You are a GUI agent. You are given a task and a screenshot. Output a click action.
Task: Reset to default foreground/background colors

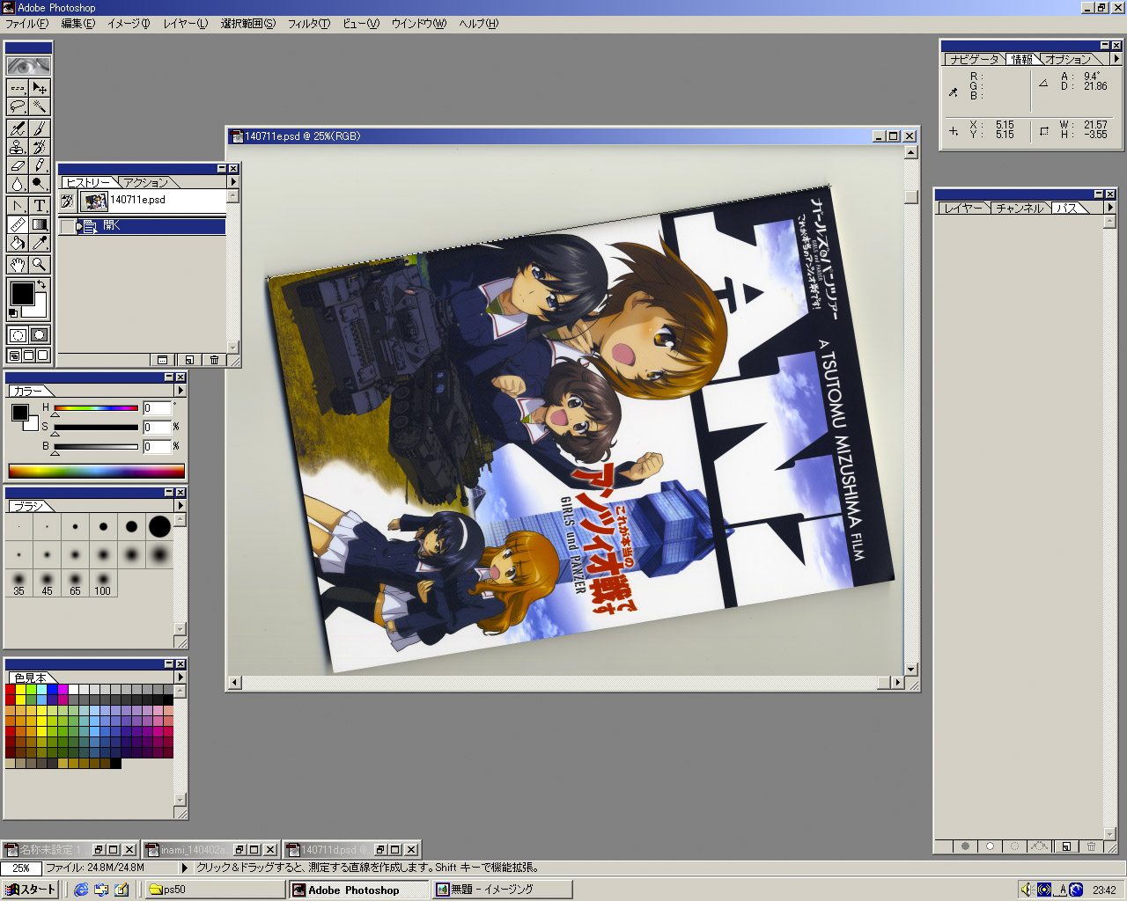[13, 312]
